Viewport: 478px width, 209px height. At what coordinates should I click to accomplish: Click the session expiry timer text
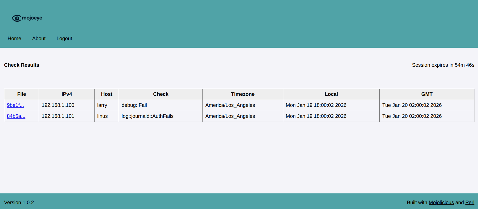click(443, 65)
